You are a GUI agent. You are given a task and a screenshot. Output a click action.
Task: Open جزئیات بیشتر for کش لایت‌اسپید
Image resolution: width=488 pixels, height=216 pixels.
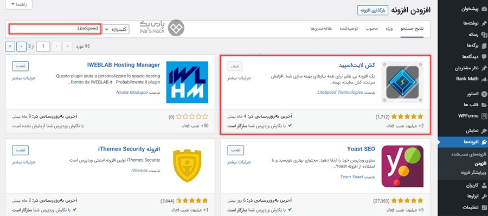click(x=239, y=78)
